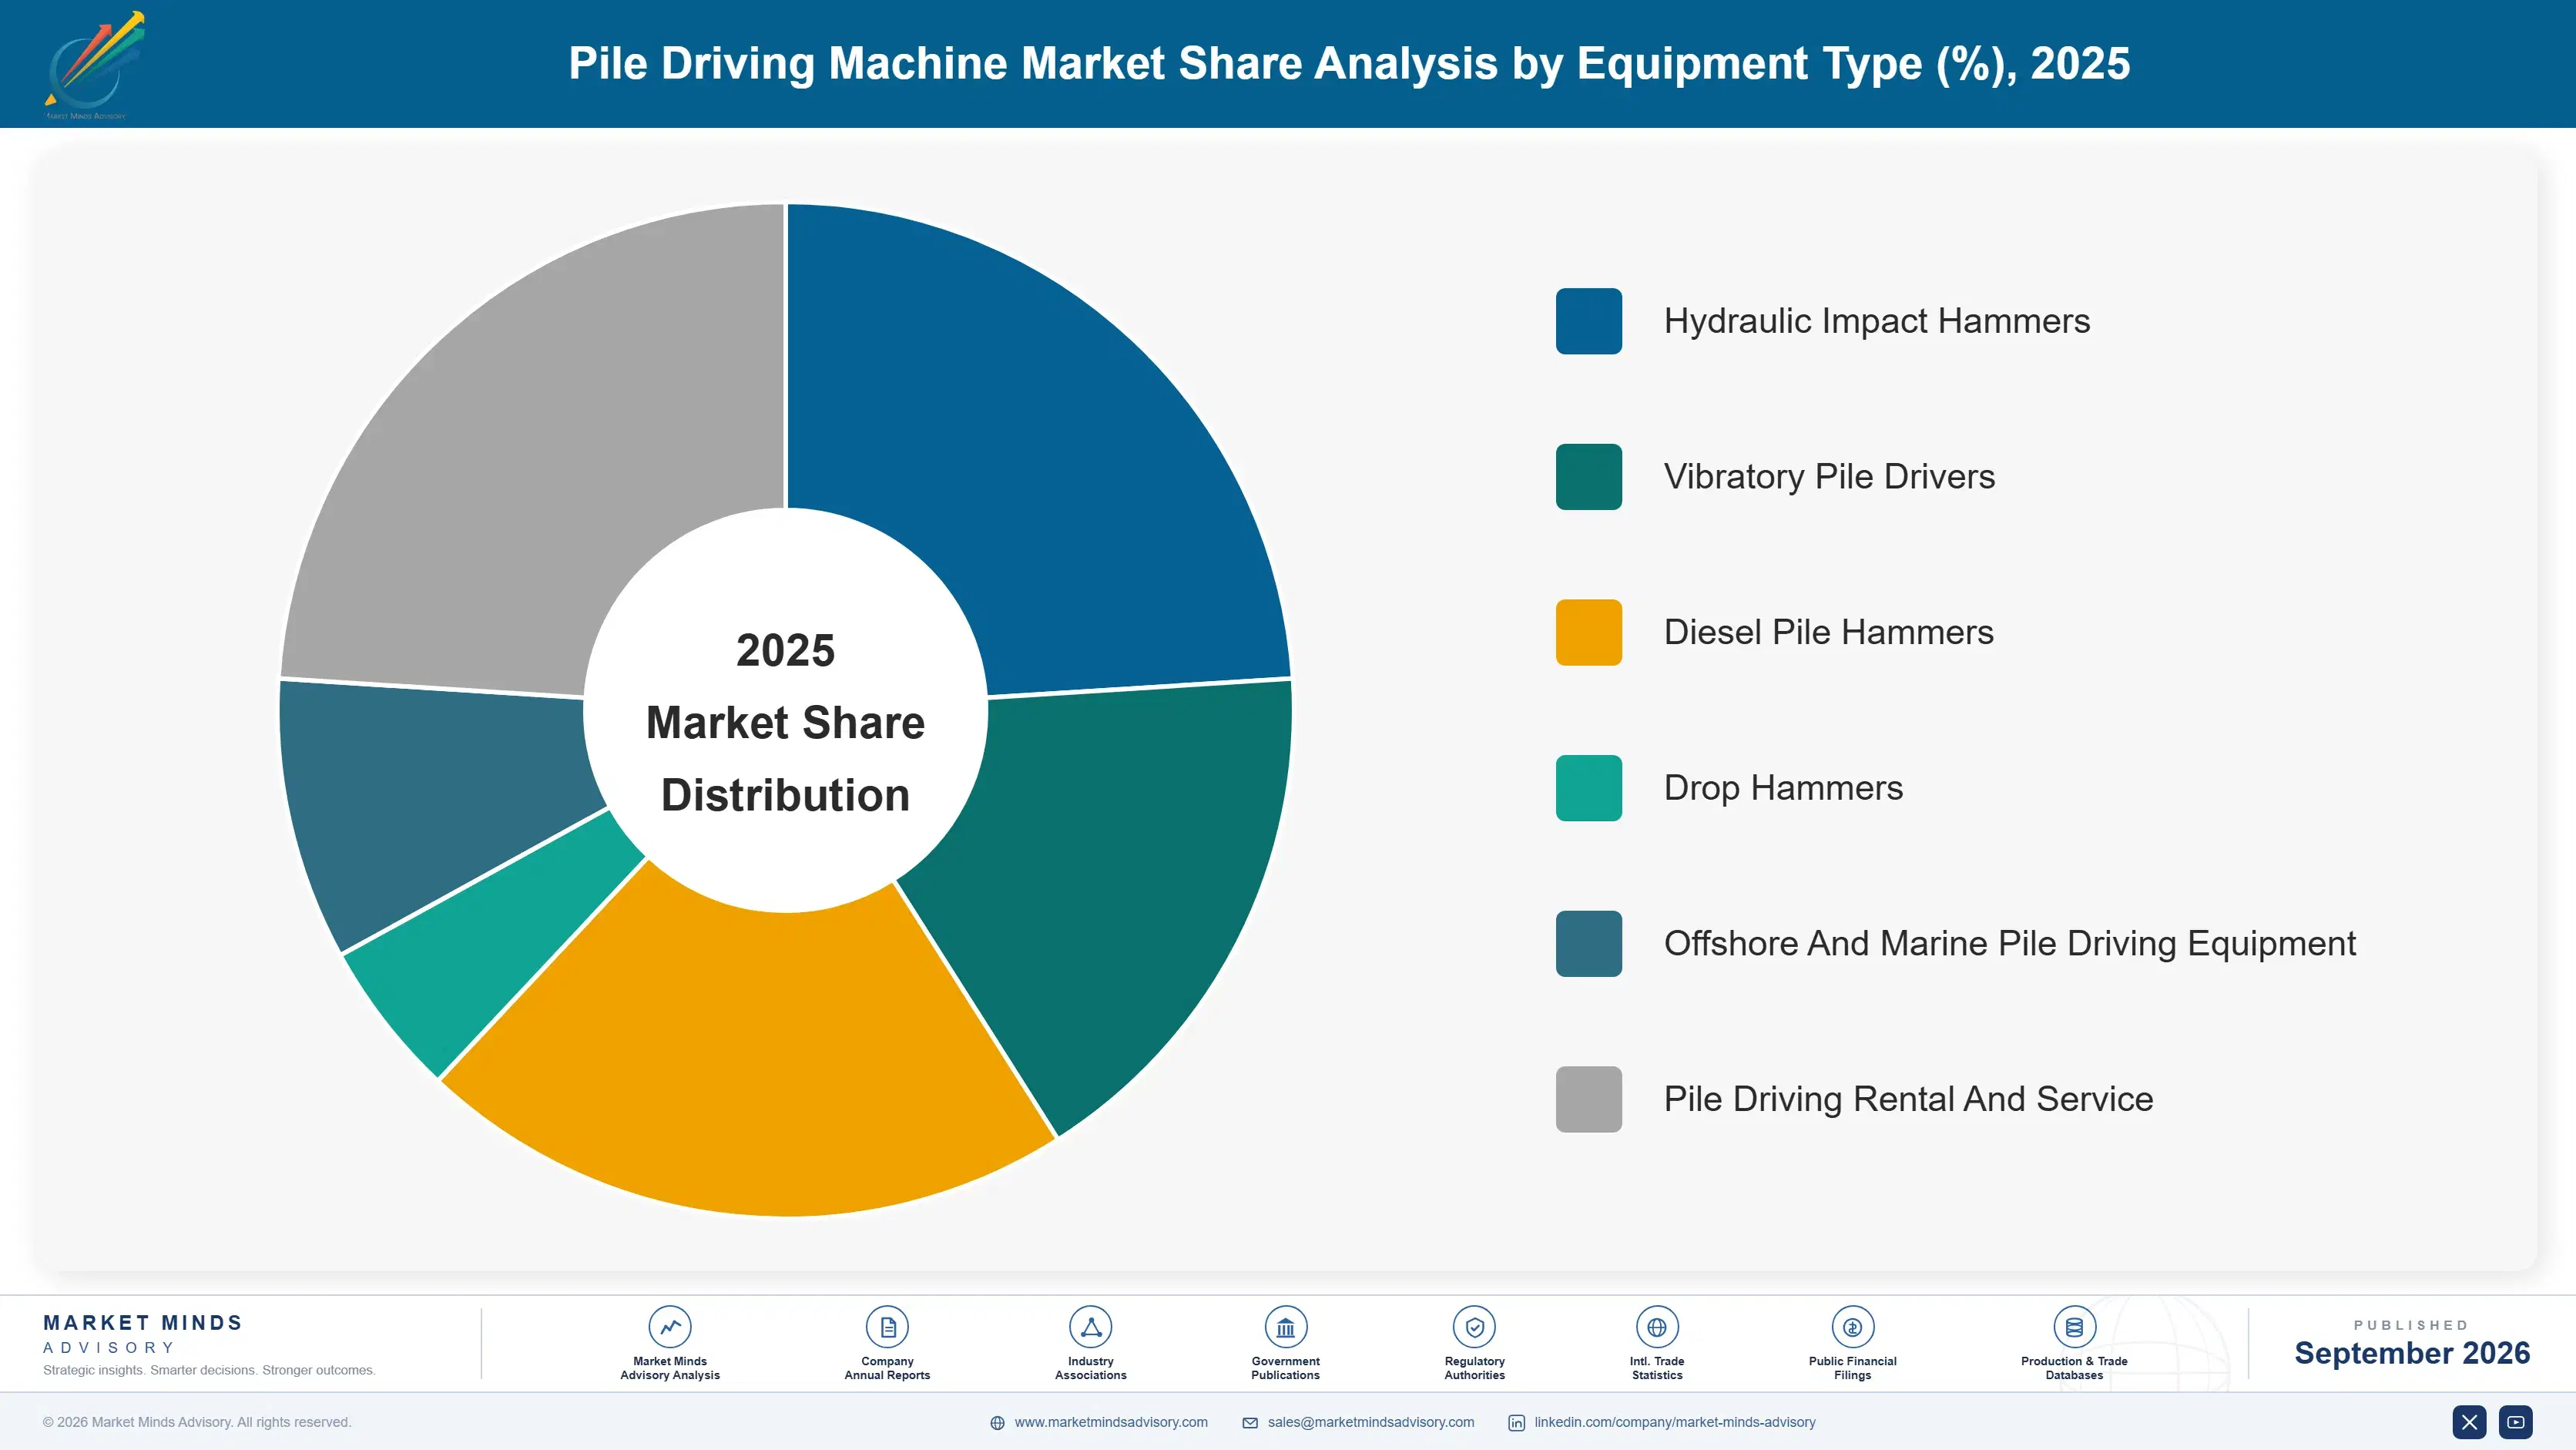Viewport: 2576px width, 1450px height.
Task: Click the Government Publications building icon
Action: 1285,1327
